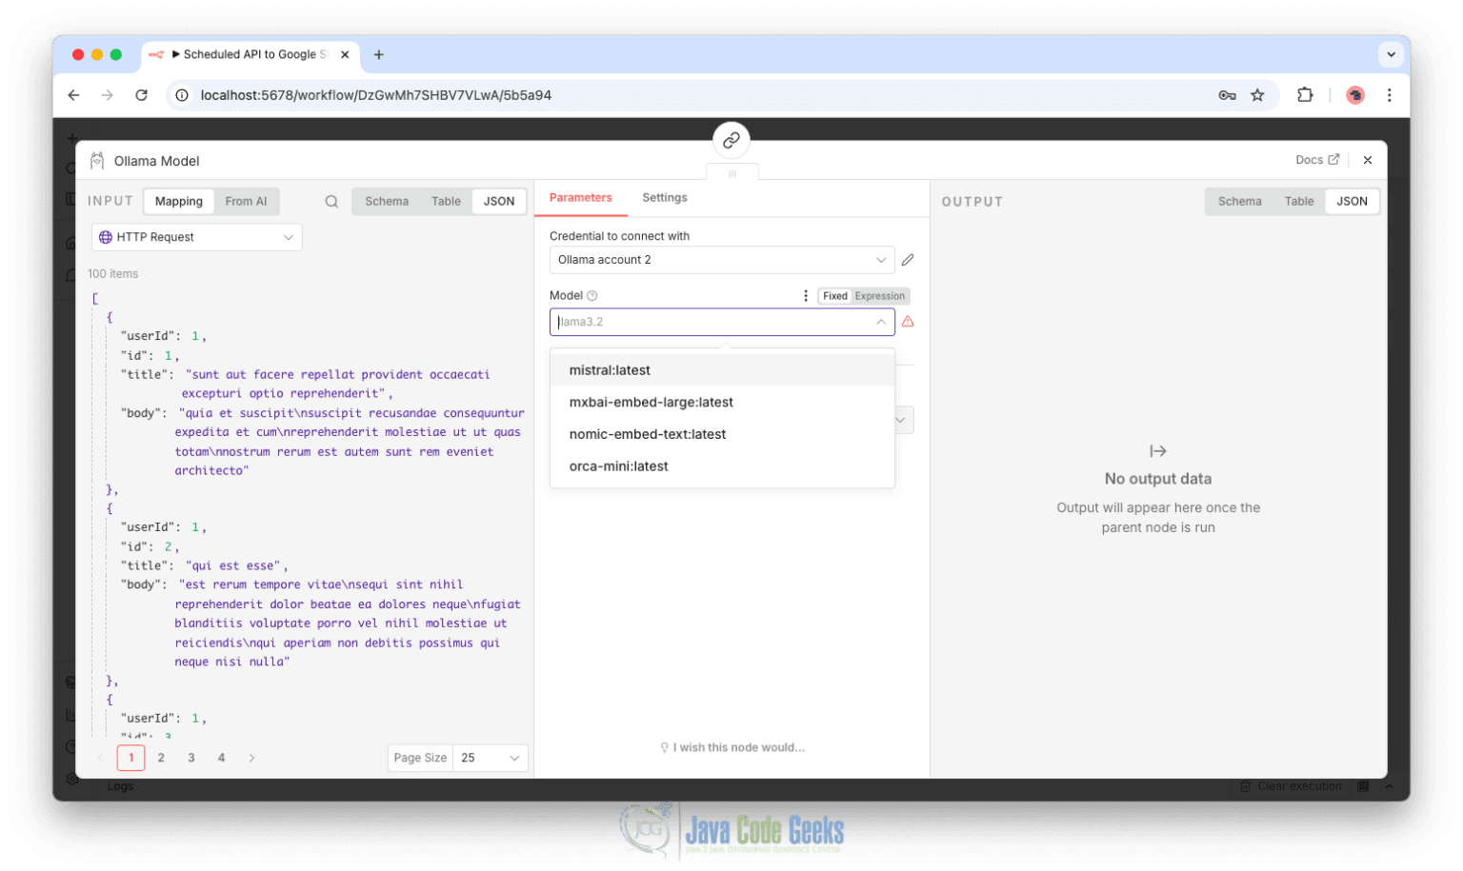
Task: Click the '100 items' count text
Action: click(x=113, y=274)
